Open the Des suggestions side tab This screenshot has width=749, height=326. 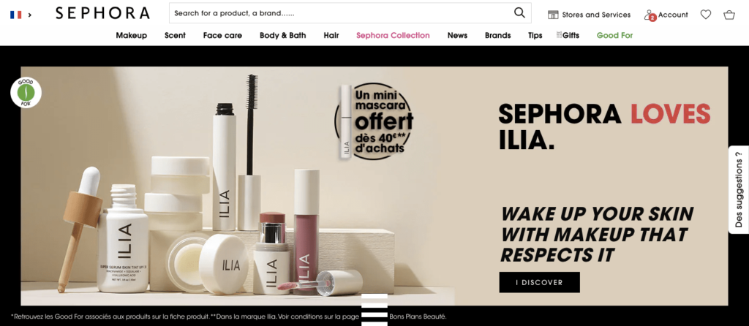pyautogui.click(x=739, y=189)
